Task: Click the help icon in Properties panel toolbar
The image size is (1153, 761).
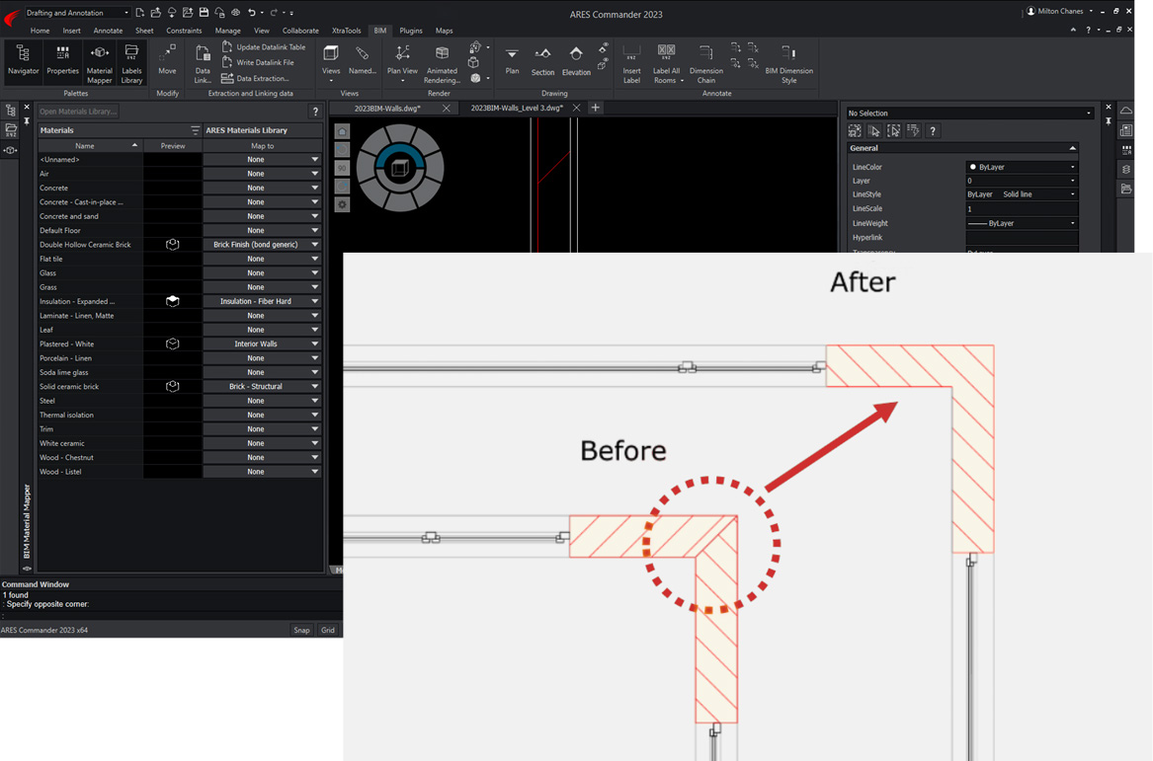Action: (x=933, y=130)
